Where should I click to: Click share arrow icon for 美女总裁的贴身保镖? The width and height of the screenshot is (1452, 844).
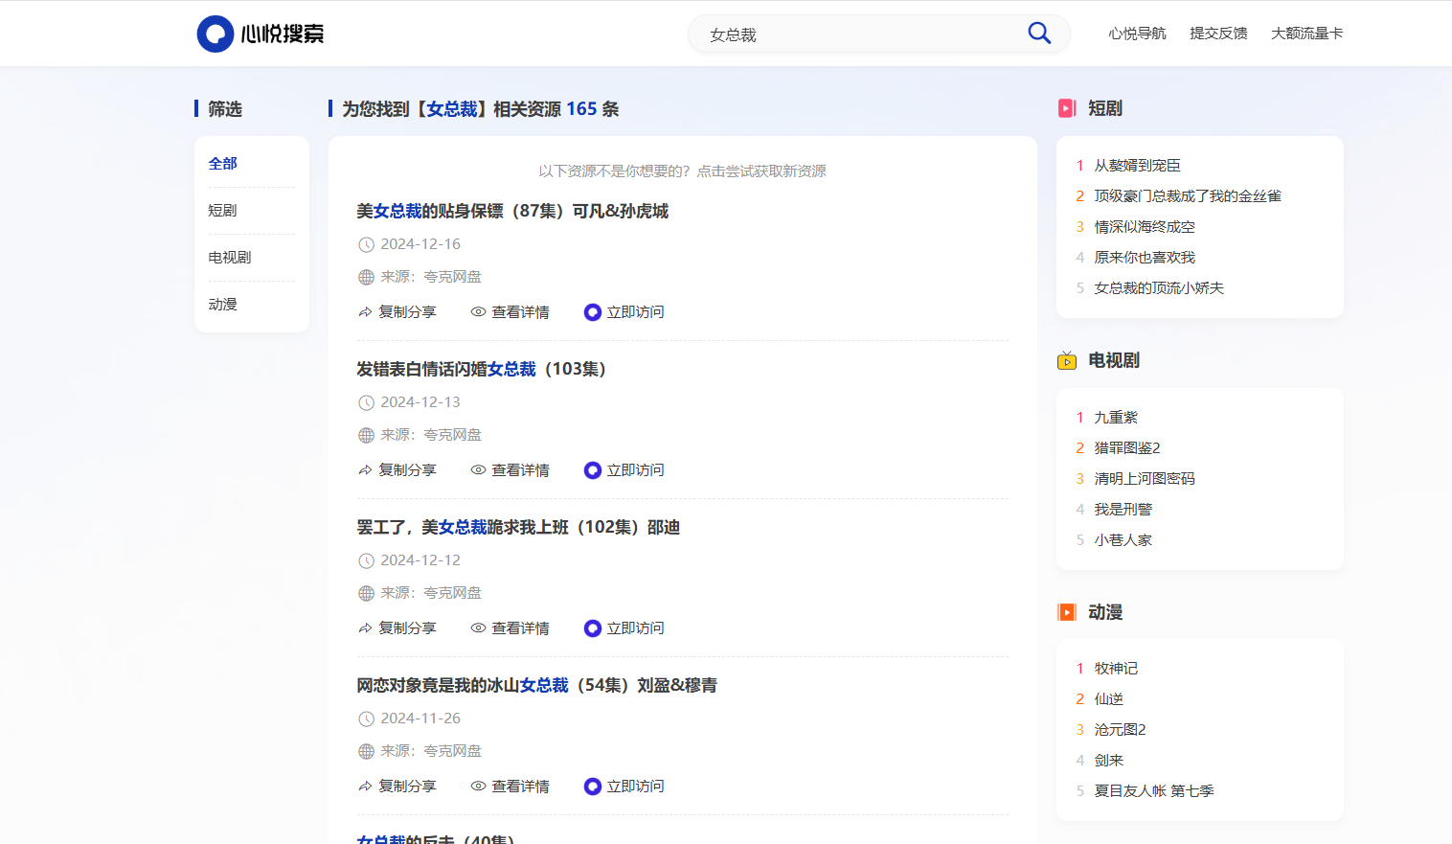365,312
